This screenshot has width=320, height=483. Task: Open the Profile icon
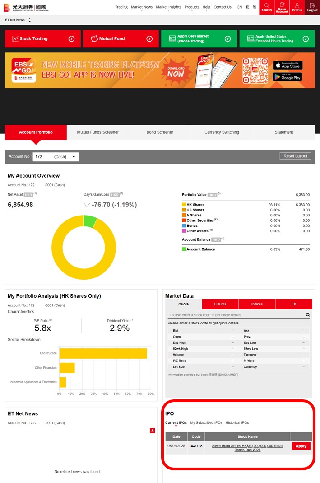[297, 7]
